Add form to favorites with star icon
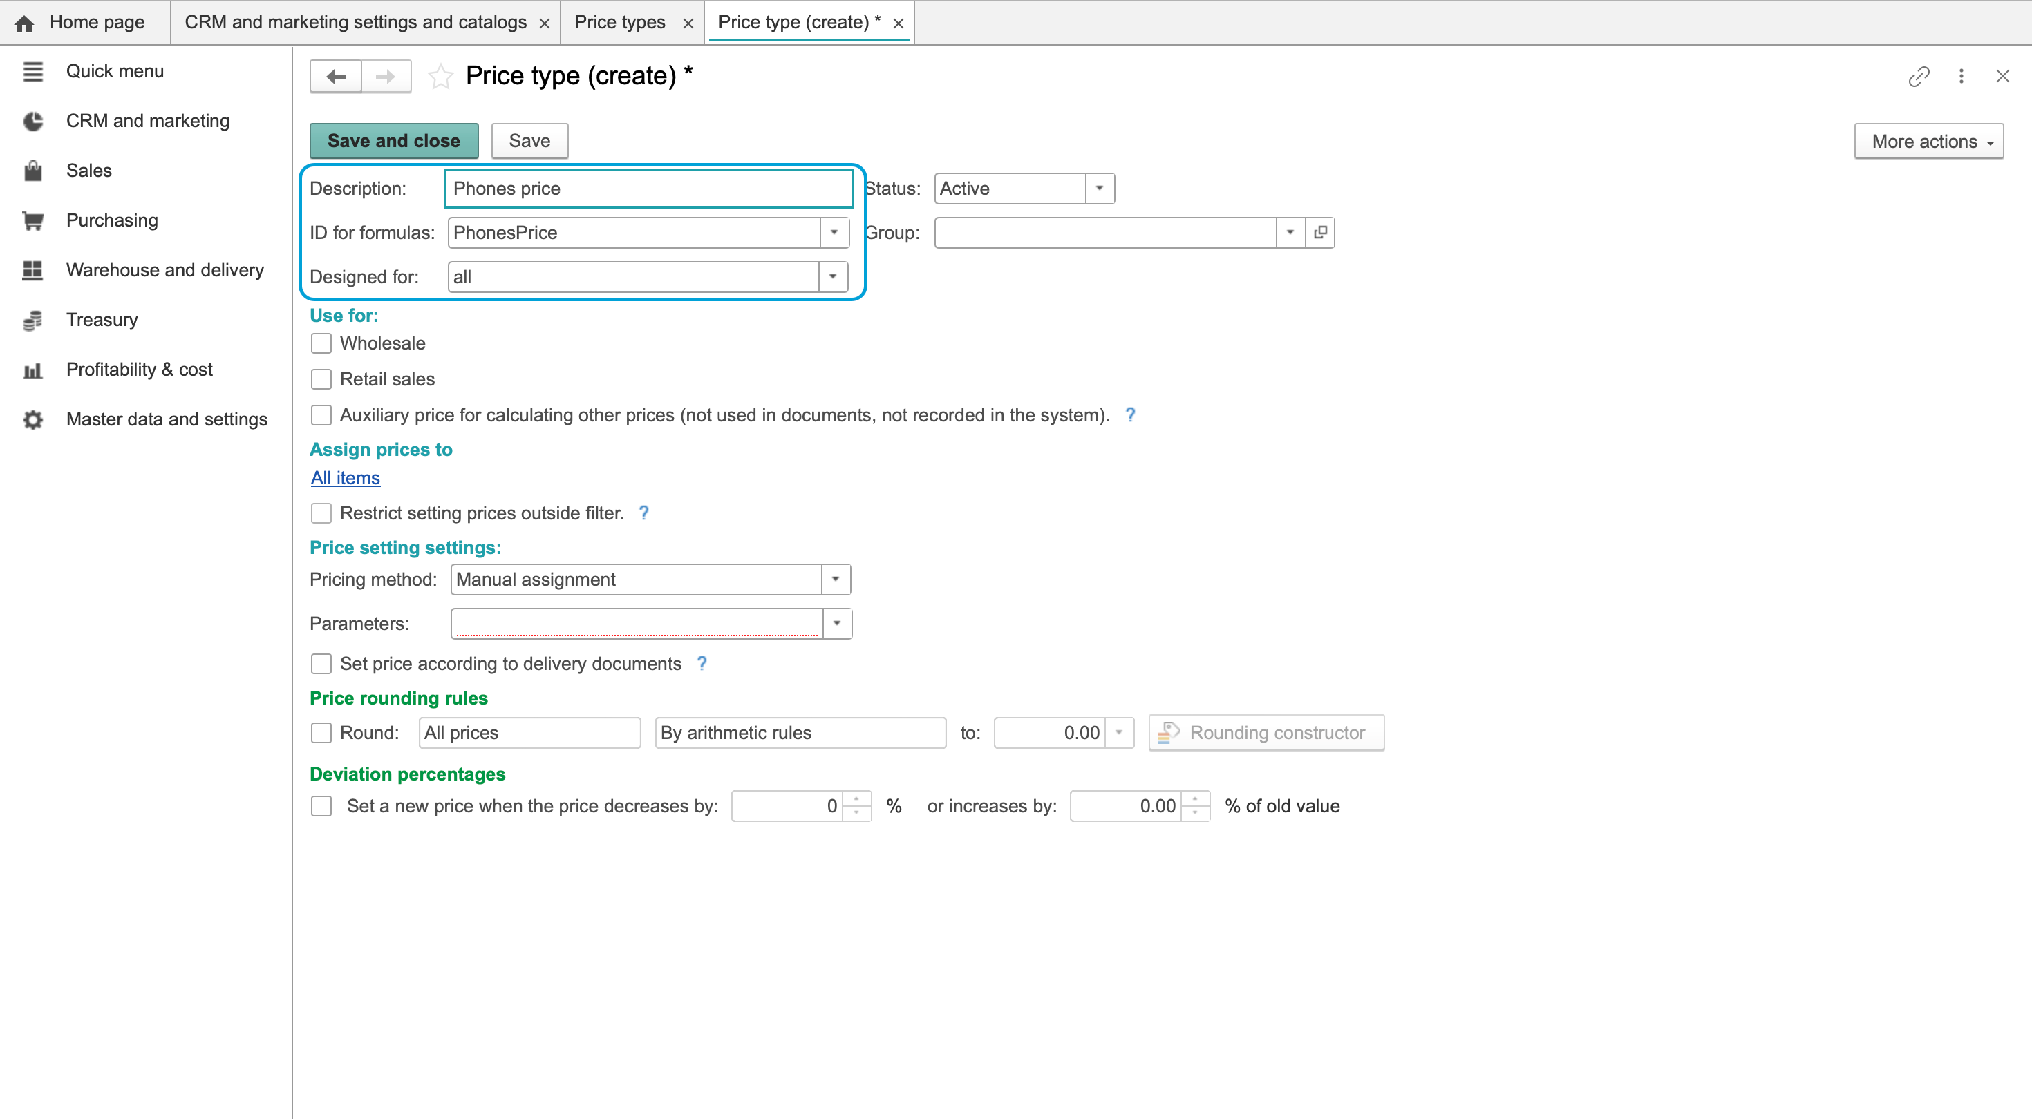This screenshot has width=2032, height=1119. tap(440, 77)
